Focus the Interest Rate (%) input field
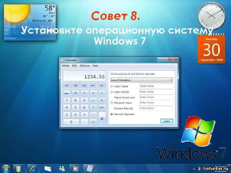Viewport: 231px width, 173px height. [x=156, y=108]
